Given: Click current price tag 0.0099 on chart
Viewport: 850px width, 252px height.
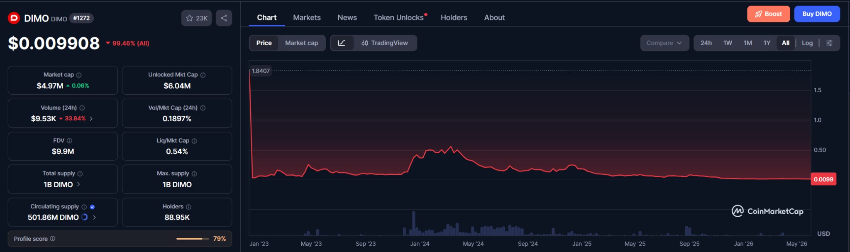Looking at the screenshot, I should click(823, 179).
